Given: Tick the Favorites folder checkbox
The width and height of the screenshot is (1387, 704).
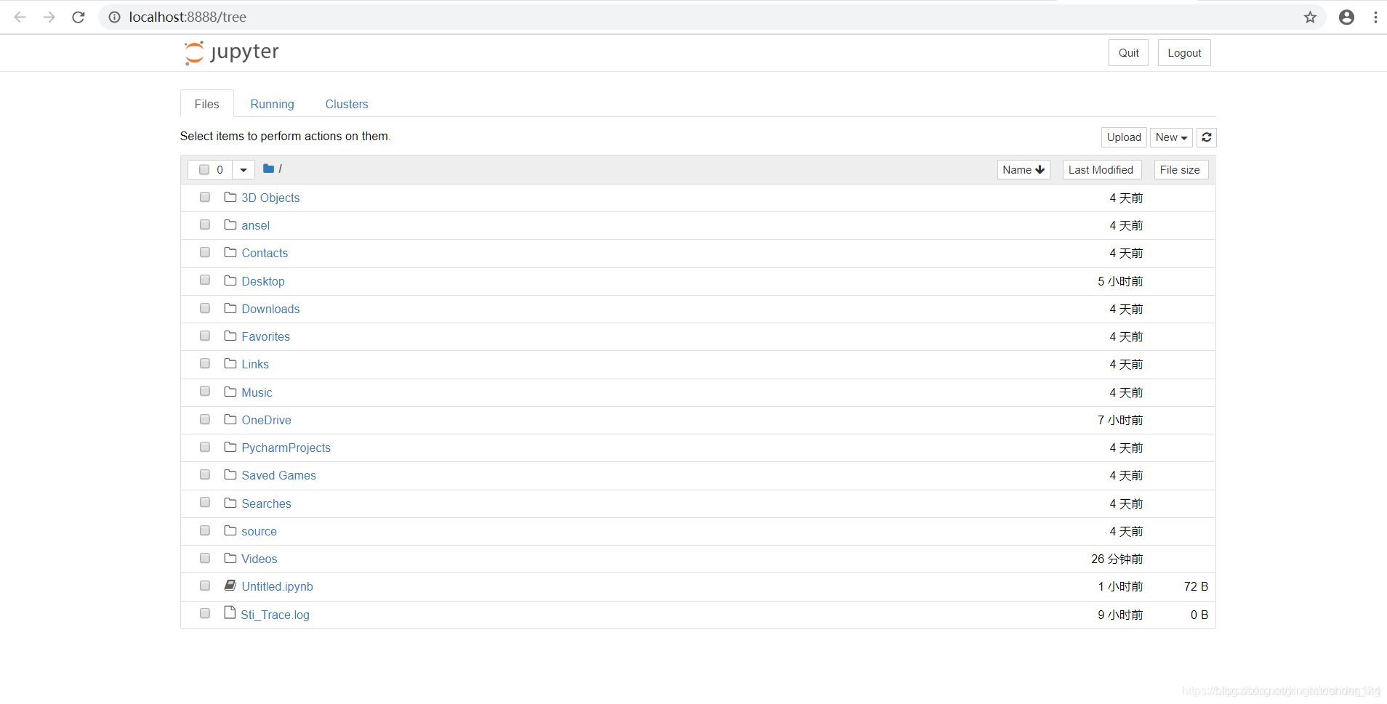Looking at the screenshot, I should click(205, 336).
